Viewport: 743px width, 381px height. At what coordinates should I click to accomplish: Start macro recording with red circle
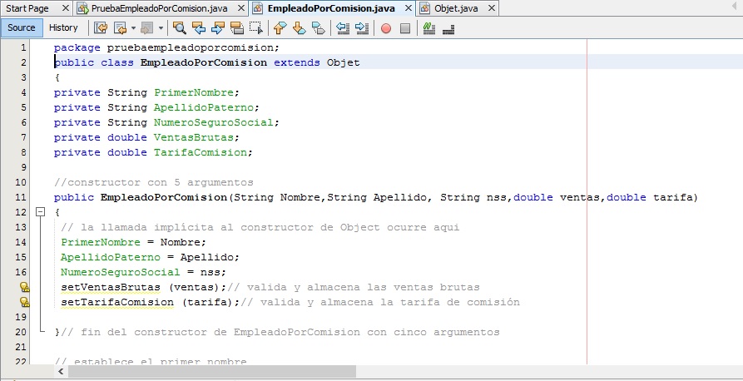tap(386, 27)
